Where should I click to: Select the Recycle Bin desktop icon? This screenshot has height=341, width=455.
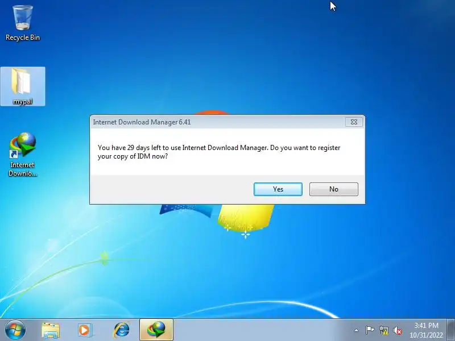(x=23, y=23)
